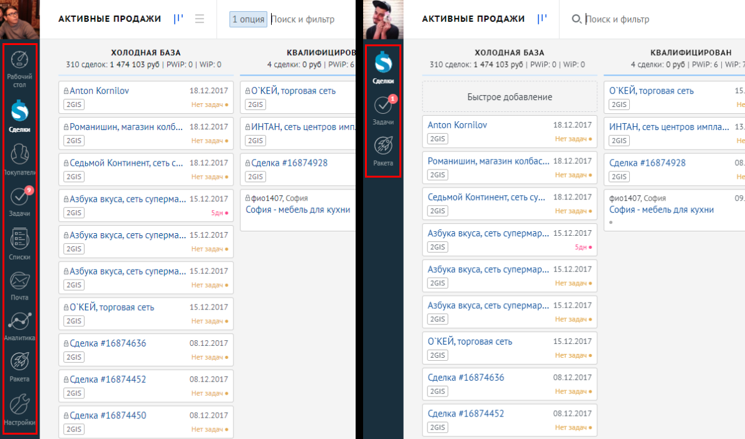Click 2GIS tag on left Anton Kornilov card
The height and width of the screenshot is (439, 745).
pos(74,104)
